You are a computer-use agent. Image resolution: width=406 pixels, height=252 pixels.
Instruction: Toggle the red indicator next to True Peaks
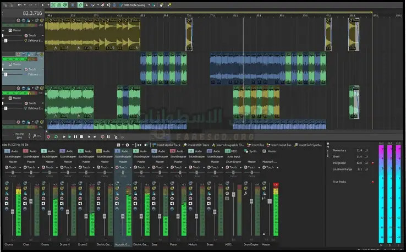372,181
